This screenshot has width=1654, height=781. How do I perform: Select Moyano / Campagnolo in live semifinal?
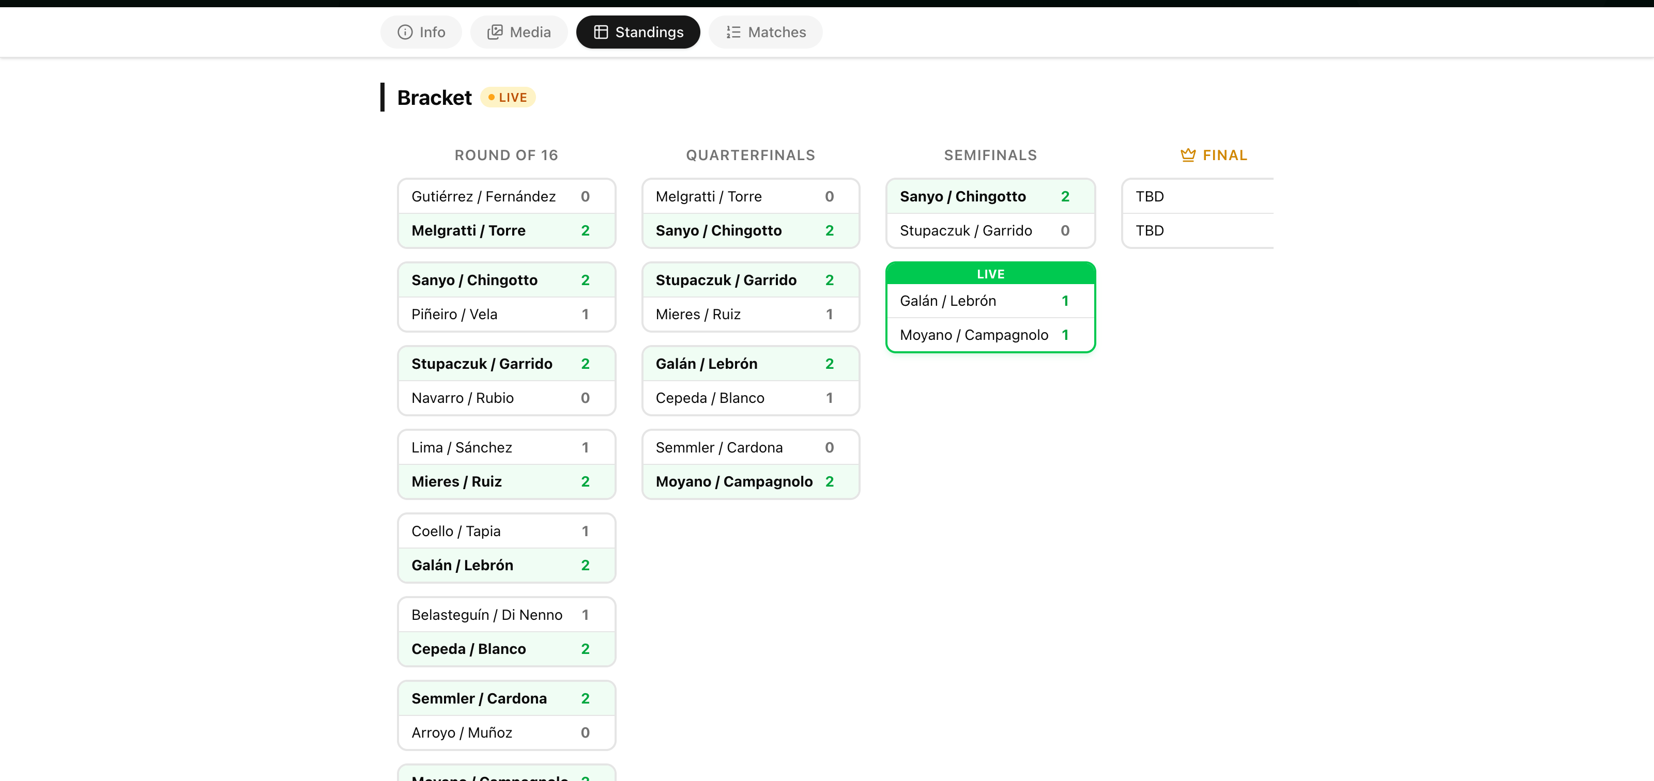(990, 335)
